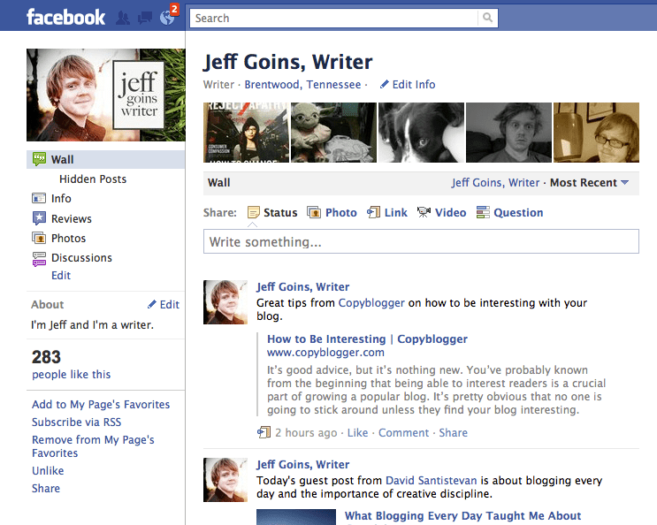Click Copyblogger link in first post
This screenshot has width=657, height=525.
[371, 302]
